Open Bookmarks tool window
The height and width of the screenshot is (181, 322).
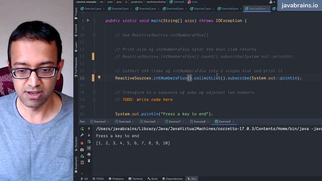point(76,164)
